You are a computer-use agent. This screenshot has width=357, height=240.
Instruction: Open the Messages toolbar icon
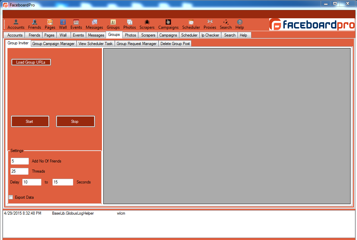point(94,24)
